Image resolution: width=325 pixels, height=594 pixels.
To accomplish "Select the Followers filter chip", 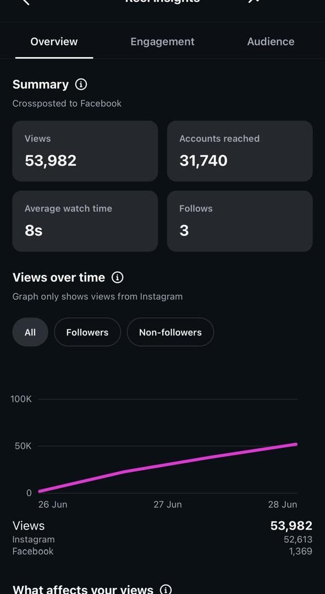I will (x=87, y=332).
